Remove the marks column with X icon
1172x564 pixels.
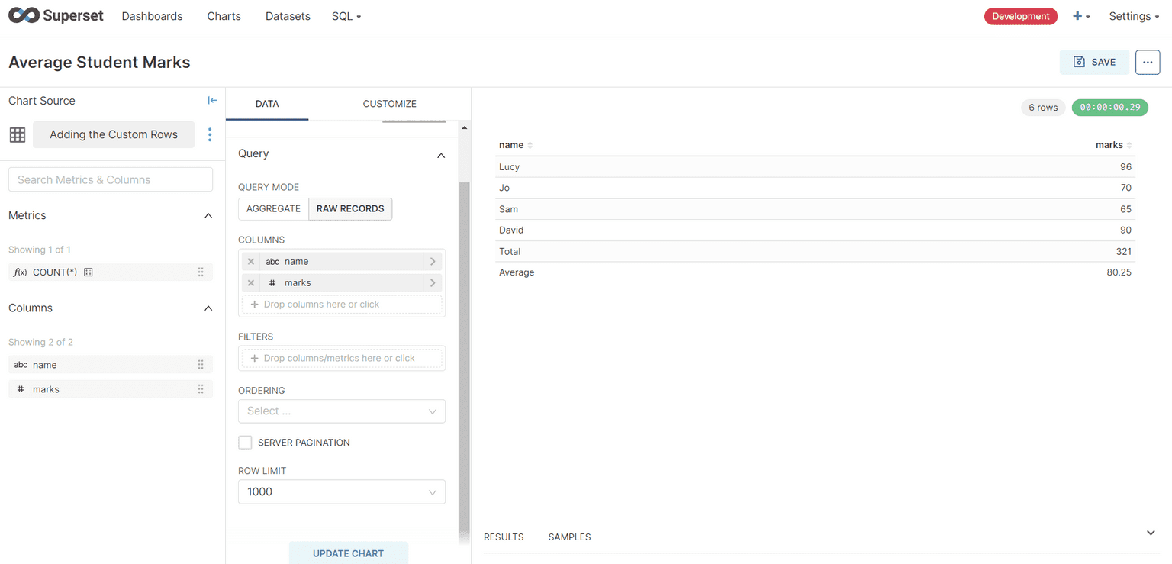click(x=251, y=283)
